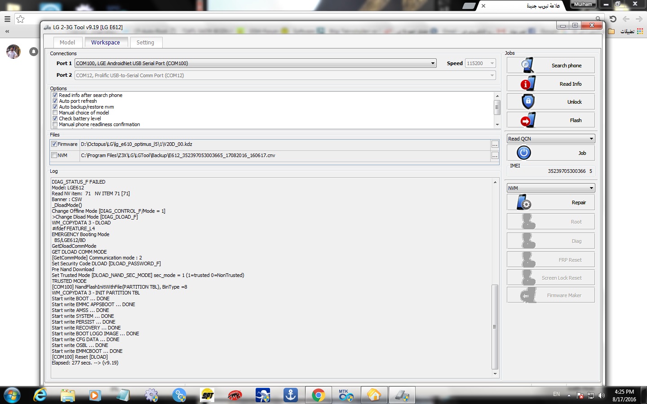Select the Workspace tab

(x=106, y=42)
